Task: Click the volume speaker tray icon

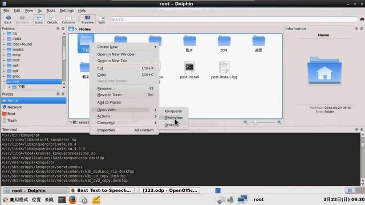Action: click(x=230, y=200)
